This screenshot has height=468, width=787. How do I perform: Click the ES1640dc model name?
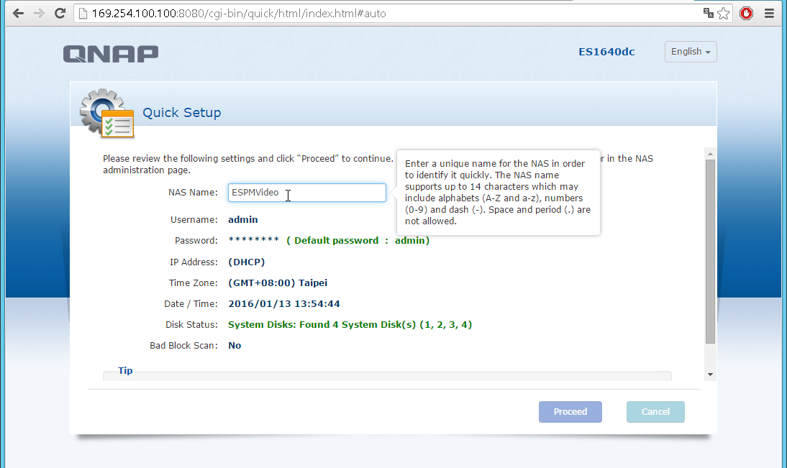[606, 52]
